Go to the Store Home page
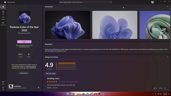The width and height of the screenshot is (171, 96). (3, 7)
